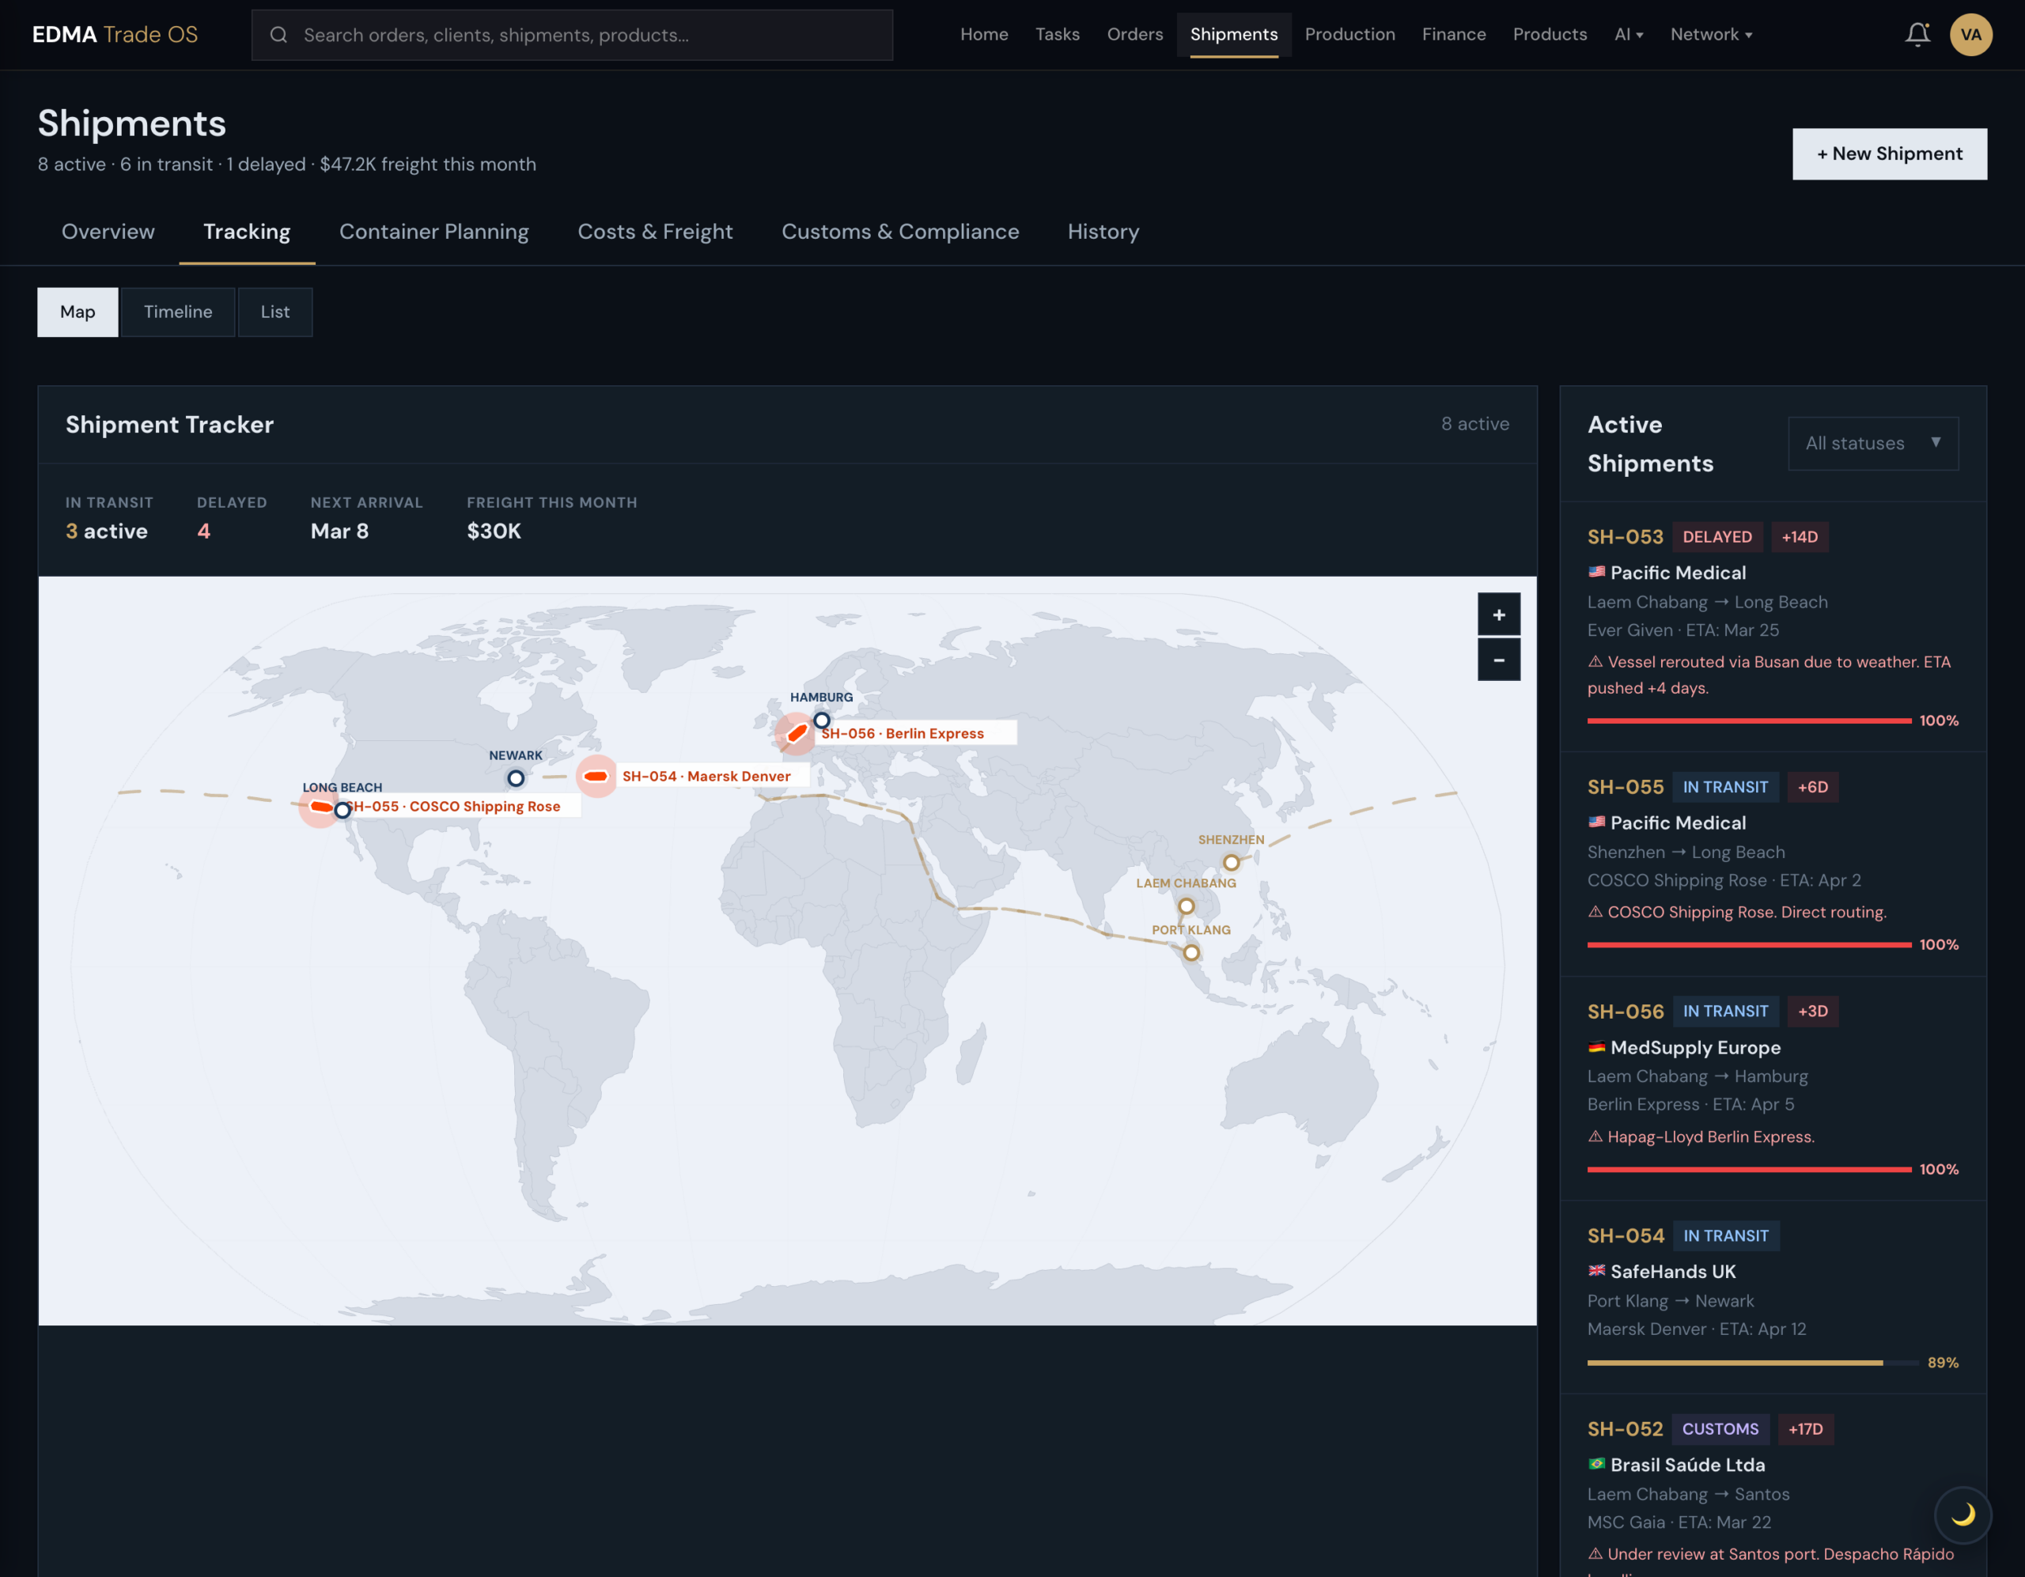This screenshot has height=1577, width=2025.
Task: Open shipment SH-052
Action: tap(1772, 1485)
